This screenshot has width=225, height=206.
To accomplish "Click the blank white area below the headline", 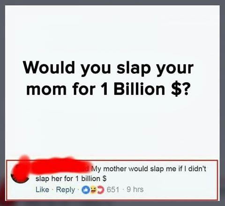I will click(x=112, y=125).
